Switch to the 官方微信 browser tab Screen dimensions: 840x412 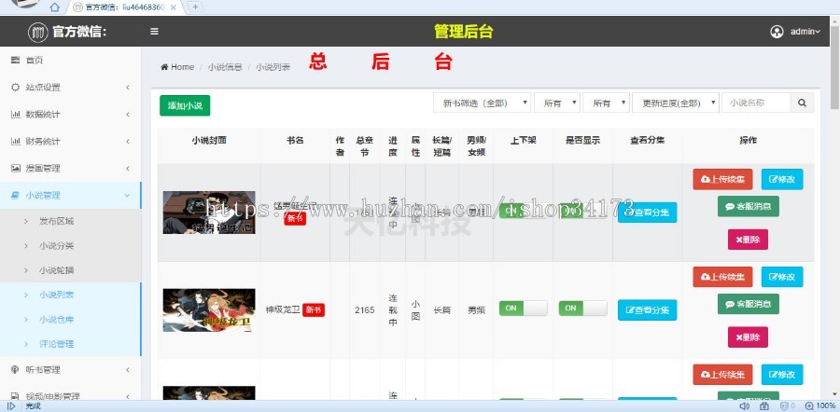coord(126,7)
